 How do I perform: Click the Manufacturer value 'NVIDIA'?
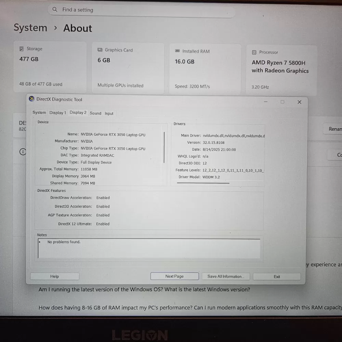pos(87,141)
